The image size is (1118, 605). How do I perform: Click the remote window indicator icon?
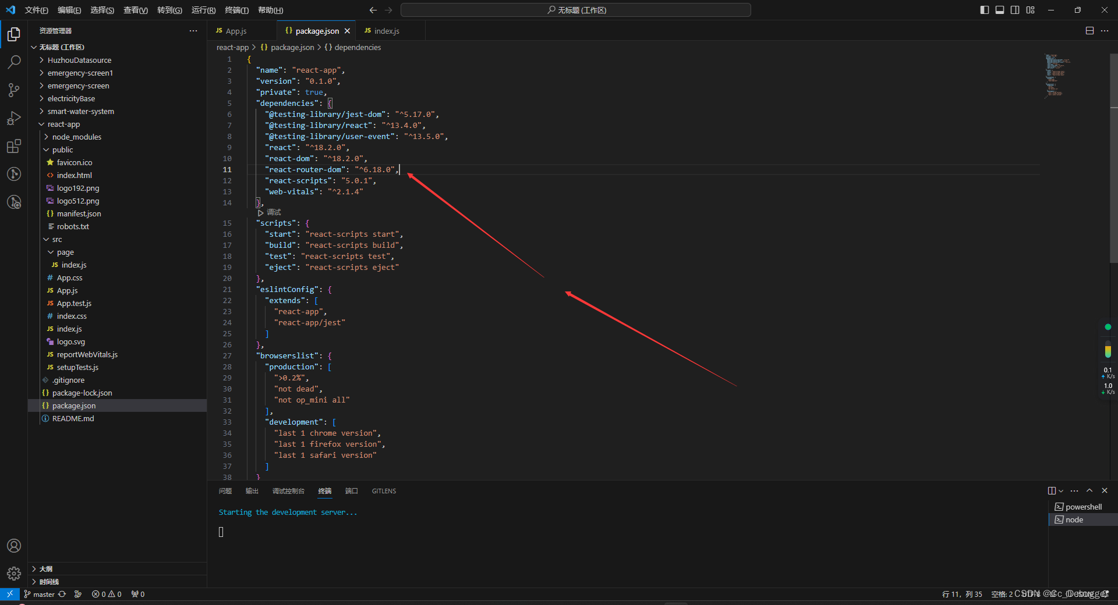9,594
